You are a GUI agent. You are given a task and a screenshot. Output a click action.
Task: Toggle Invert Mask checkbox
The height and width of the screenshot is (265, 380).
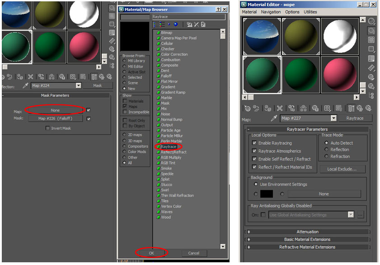pyautogui.click(x=47, y=128)
